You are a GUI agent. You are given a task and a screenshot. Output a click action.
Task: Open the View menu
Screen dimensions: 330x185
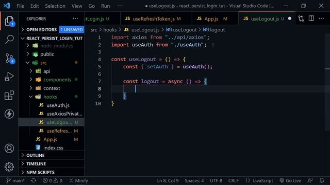pos(77,6)
